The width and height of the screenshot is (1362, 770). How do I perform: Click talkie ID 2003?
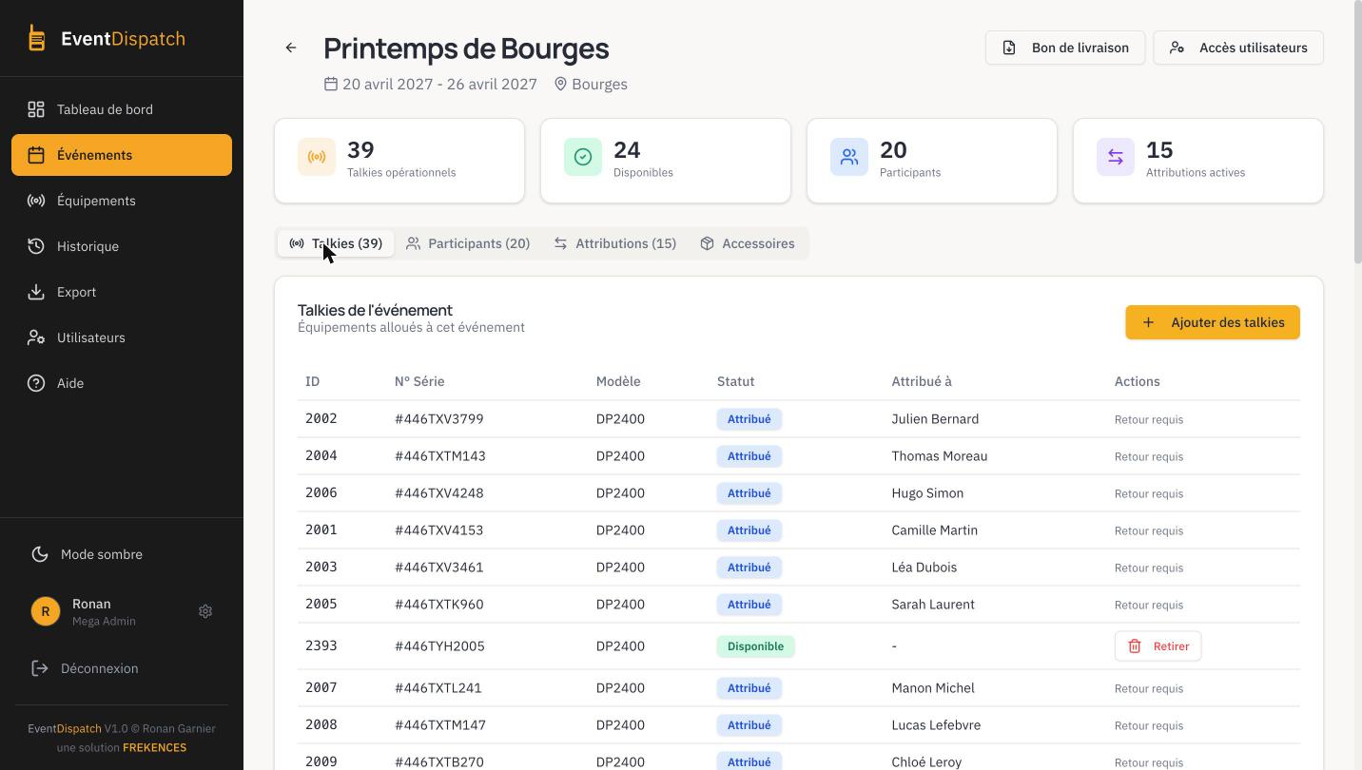pyautogui.click(x=321, y=567)
